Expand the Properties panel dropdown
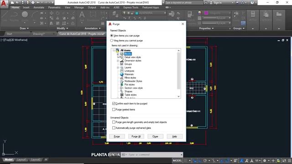 (x=206, y=28)
